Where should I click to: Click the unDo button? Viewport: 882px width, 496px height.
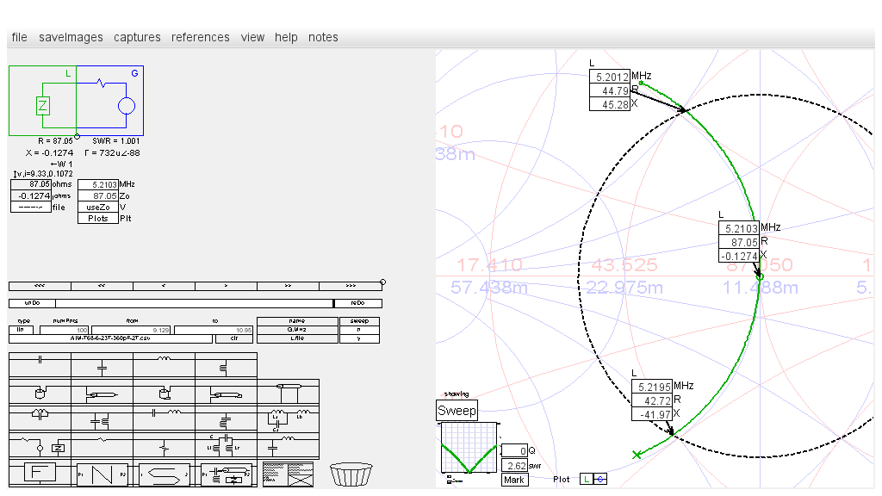[x=32, y=303]
